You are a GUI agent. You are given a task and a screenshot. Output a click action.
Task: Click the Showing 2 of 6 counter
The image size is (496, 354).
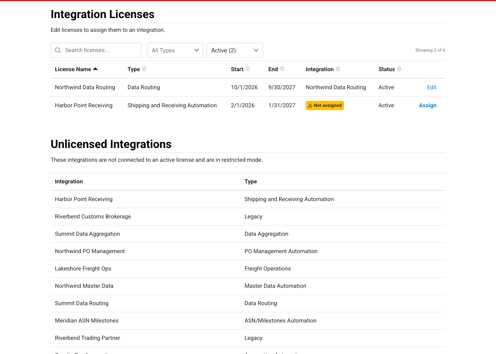430,50
